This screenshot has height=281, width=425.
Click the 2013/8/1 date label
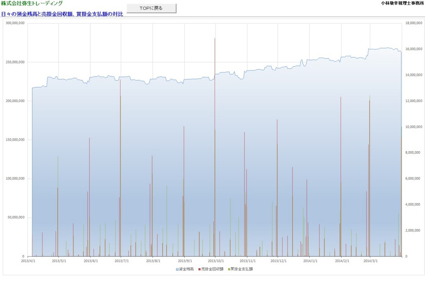(153, 261)
